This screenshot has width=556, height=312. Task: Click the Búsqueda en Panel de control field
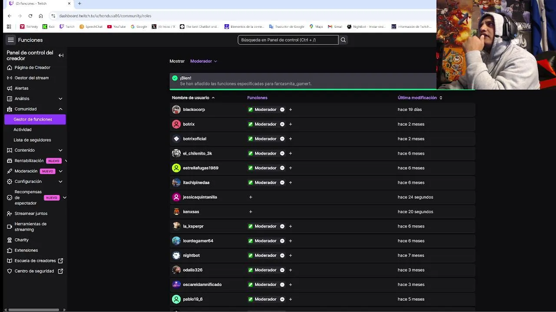point(288,40)
